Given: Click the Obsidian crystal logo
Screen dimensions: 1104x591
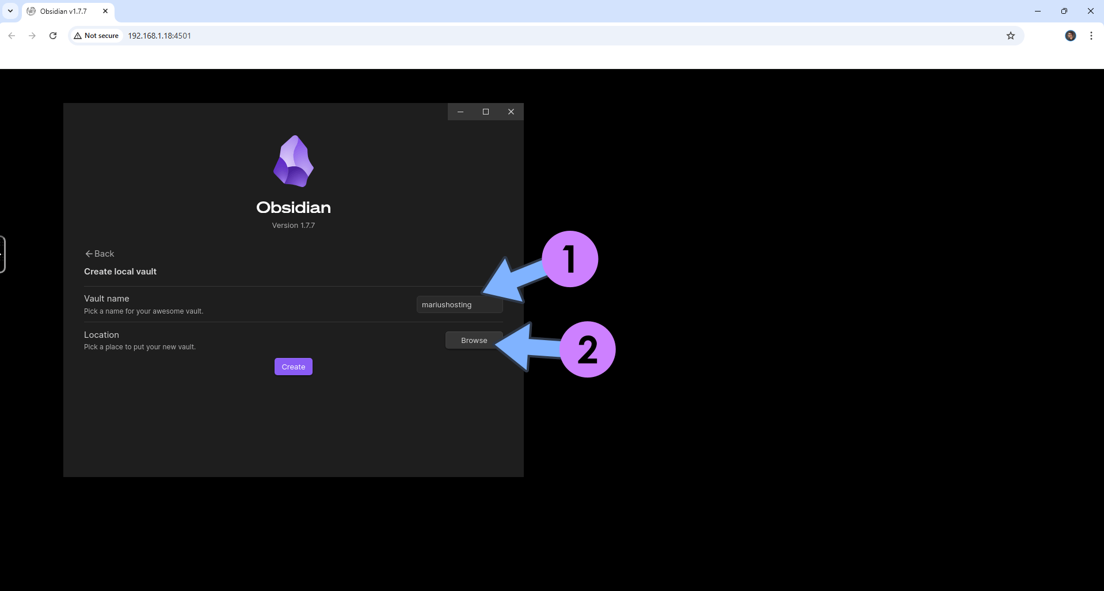Looking at the screenshot, I should (294, 161).
